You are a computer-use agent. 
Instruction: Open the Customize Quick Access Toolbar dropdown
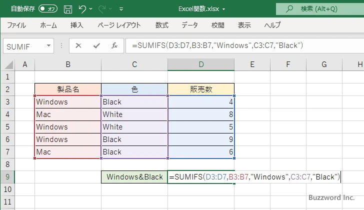[121, 9]
